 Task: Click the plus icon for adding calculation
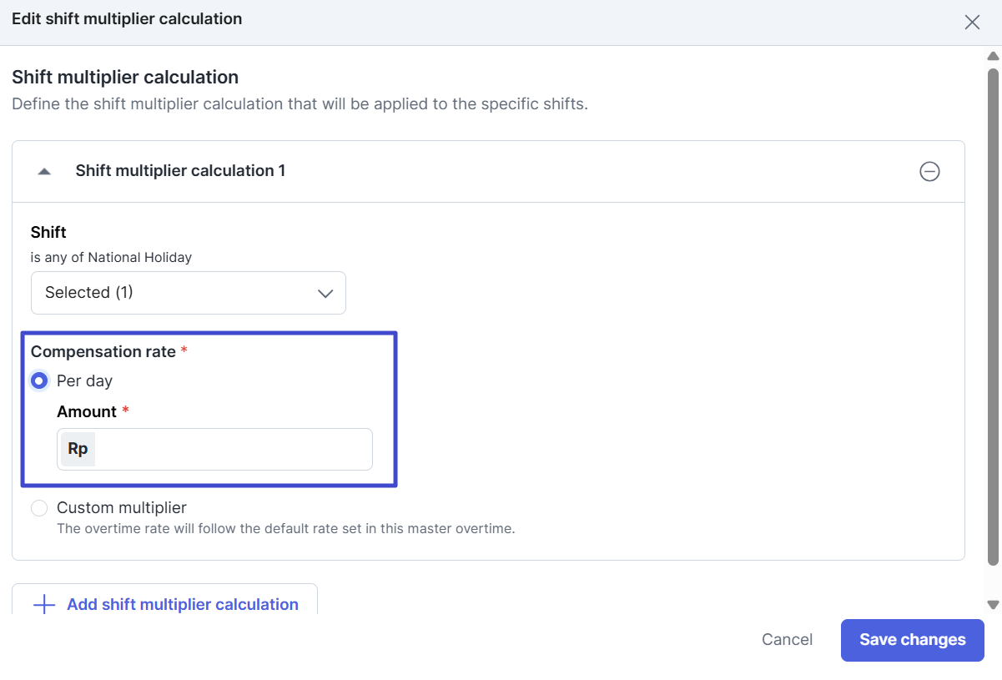click(43, 605)
